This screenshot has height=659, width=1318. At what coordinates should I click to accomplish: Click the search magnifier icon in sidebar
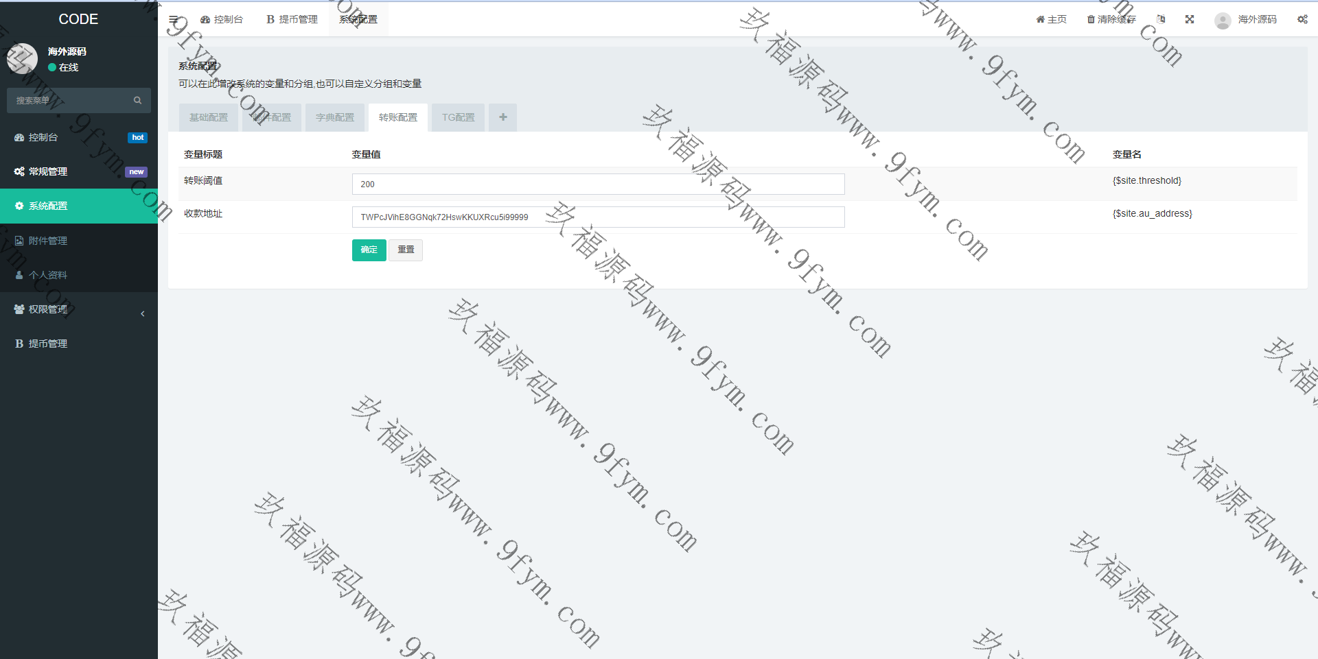(x=137, y=101)
